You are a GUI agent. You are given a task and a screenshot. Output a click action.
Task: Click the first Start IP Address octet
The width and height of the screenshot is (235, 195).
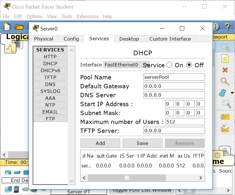pyautogui.click(x=170, y=104)
